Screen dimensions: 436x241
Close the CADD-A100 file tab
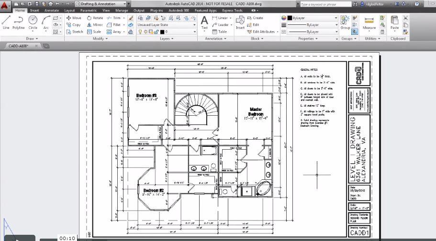pyautogui.click(x=36, y=46)
